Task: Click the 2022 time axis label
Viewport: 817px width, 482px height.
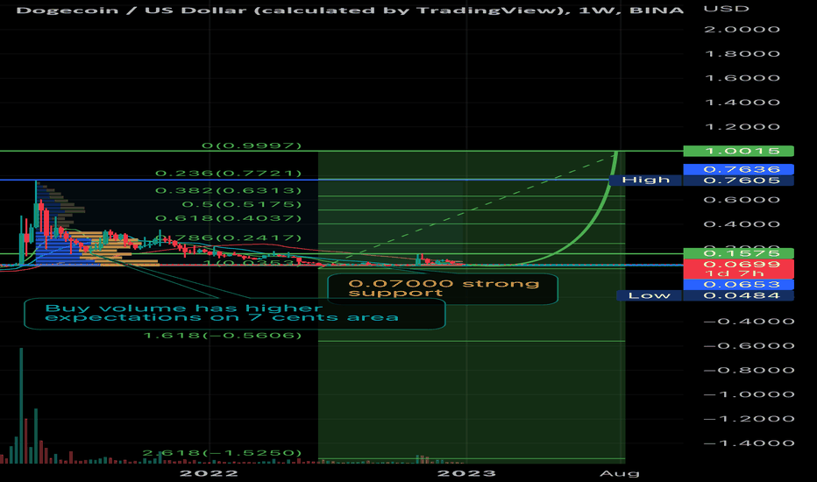Action: tap(209, 473)
